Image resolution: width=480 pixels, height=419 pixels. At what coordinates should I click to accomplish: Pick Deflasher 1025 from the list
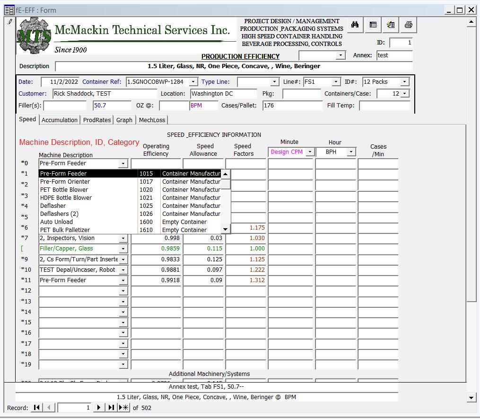point(130,205)
